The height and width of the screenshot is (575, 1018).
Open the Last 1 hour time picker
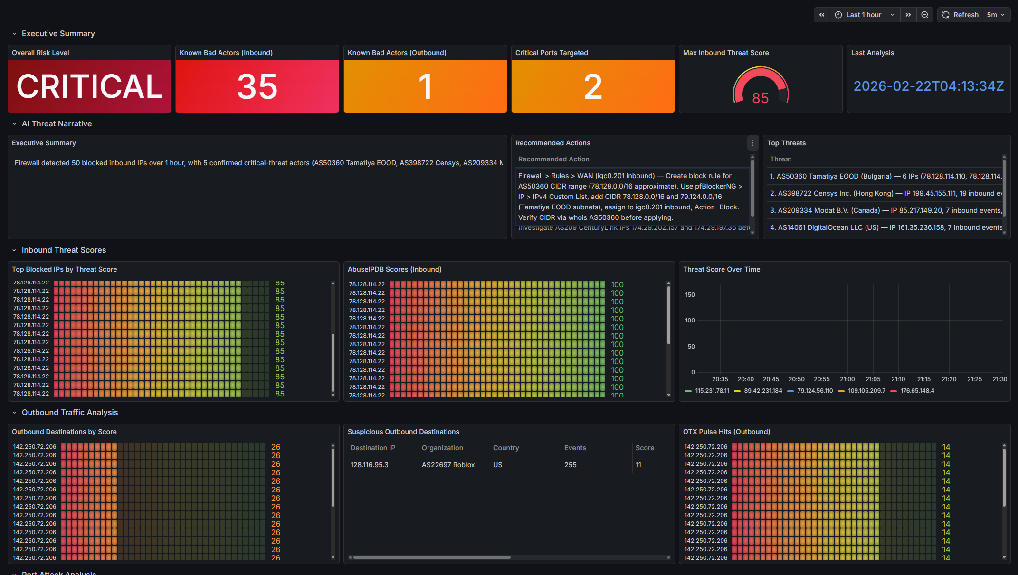864,15
